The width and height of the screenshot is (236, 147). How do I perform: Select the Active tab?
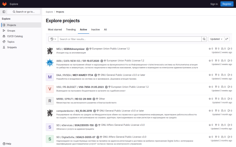[x=83, y=29]
